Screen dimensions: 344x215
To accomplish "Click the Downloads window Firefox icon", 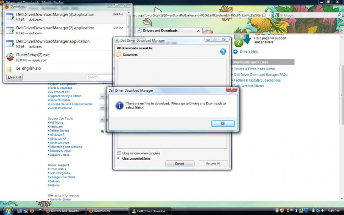I will pos(7,6).
